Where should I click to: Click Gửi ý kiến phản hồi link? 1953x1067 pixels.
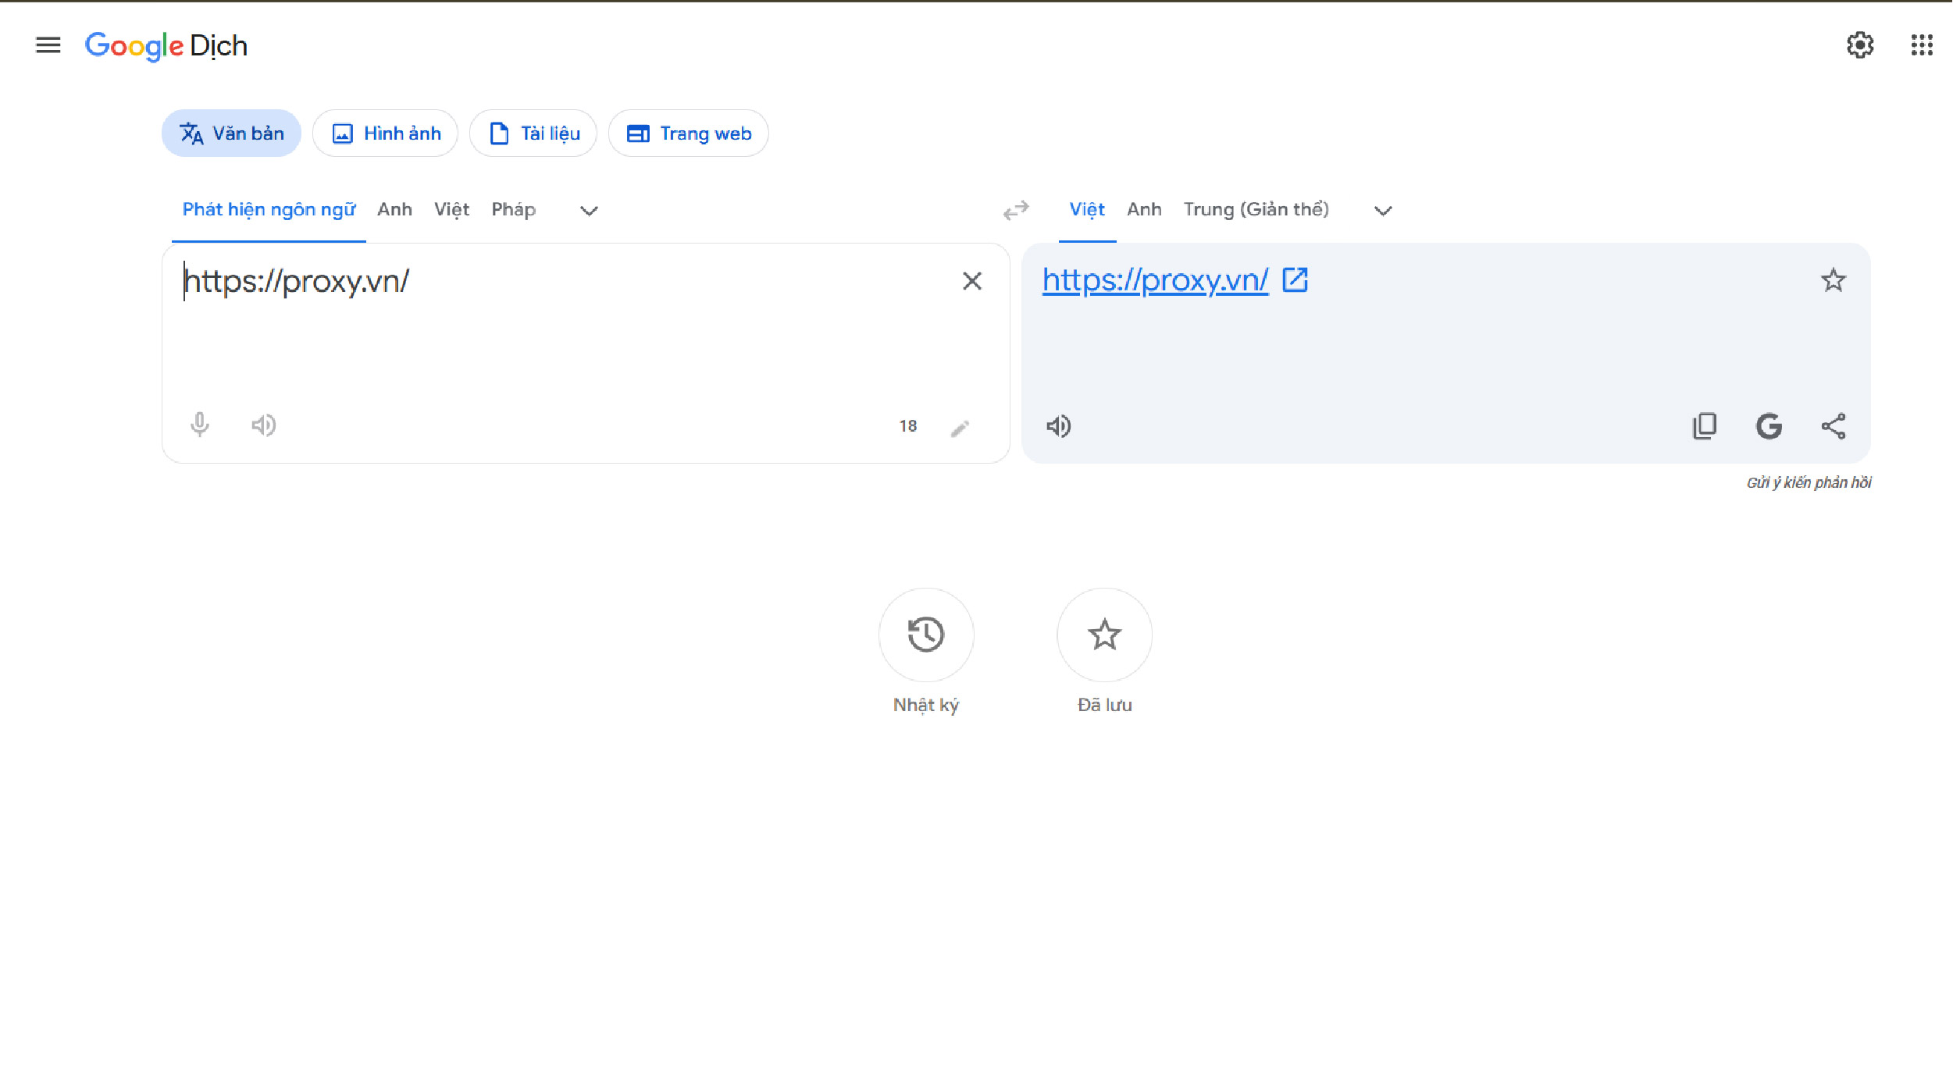(x=1809, y=482)
